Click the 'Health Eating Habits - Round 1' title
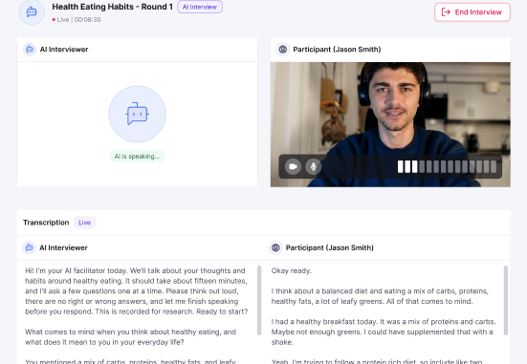Screen dimensions: 527x364 pos(112,7)
